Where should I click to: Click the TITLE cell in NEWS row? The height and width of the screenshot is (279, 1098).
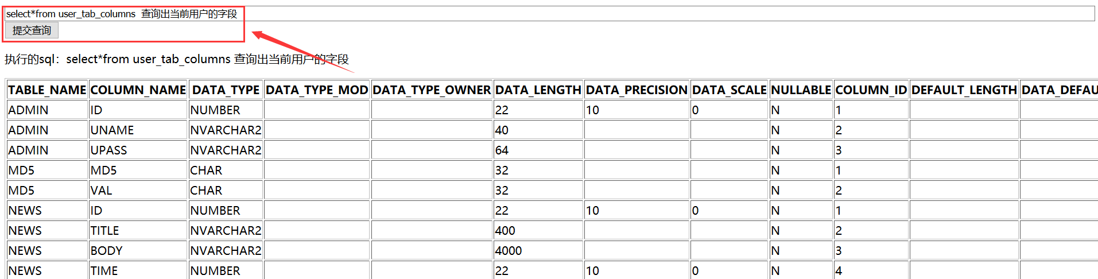(138, 231)
